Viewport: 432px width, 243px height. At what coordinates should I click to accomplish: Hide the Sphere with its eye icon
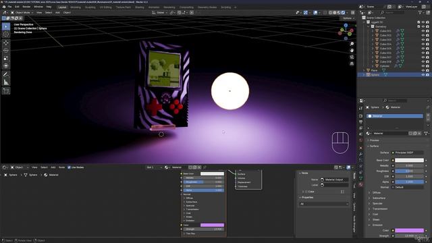423,75
